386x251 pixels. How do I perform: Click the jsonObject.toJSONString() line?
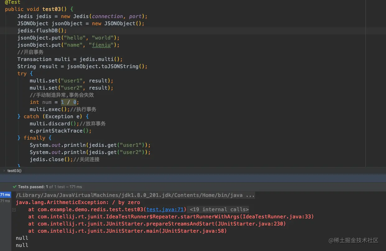point(82,66)
